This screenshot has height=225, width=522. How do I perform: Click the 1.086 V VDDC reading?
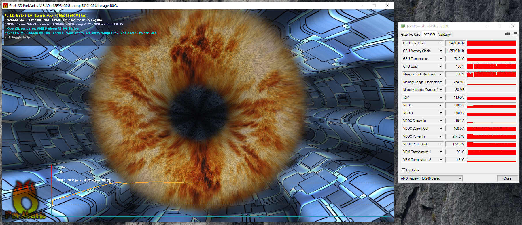click(x=455, y=105)
